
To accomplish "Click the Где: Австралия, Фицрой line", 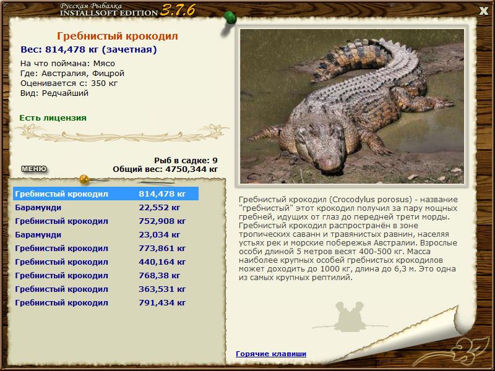I will [72, 74].
